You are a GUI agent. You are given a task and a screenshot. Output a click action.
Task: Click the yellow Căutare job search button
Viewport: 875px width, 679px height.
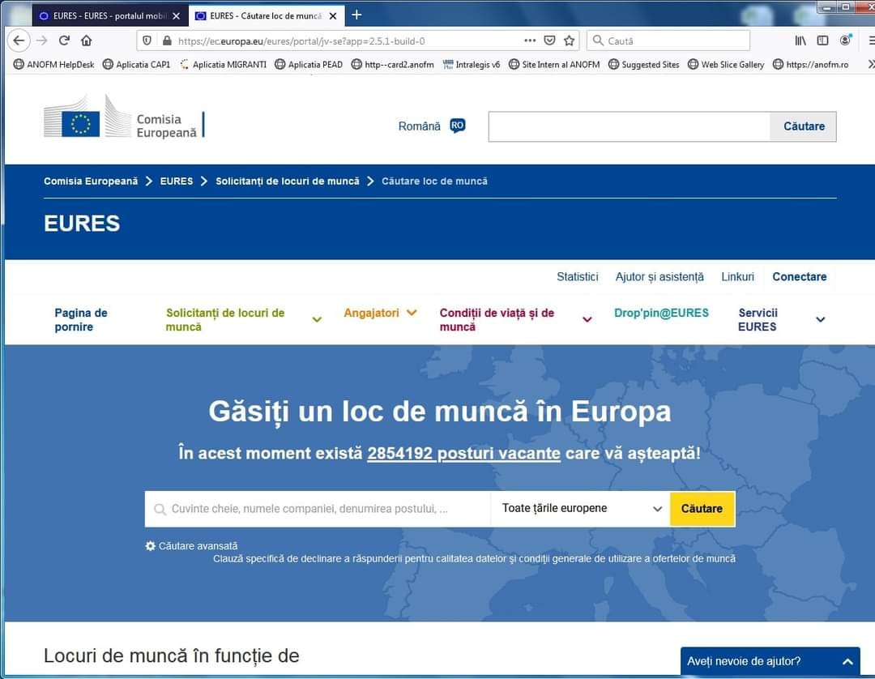pyautogui.click(x=702, y=509)
